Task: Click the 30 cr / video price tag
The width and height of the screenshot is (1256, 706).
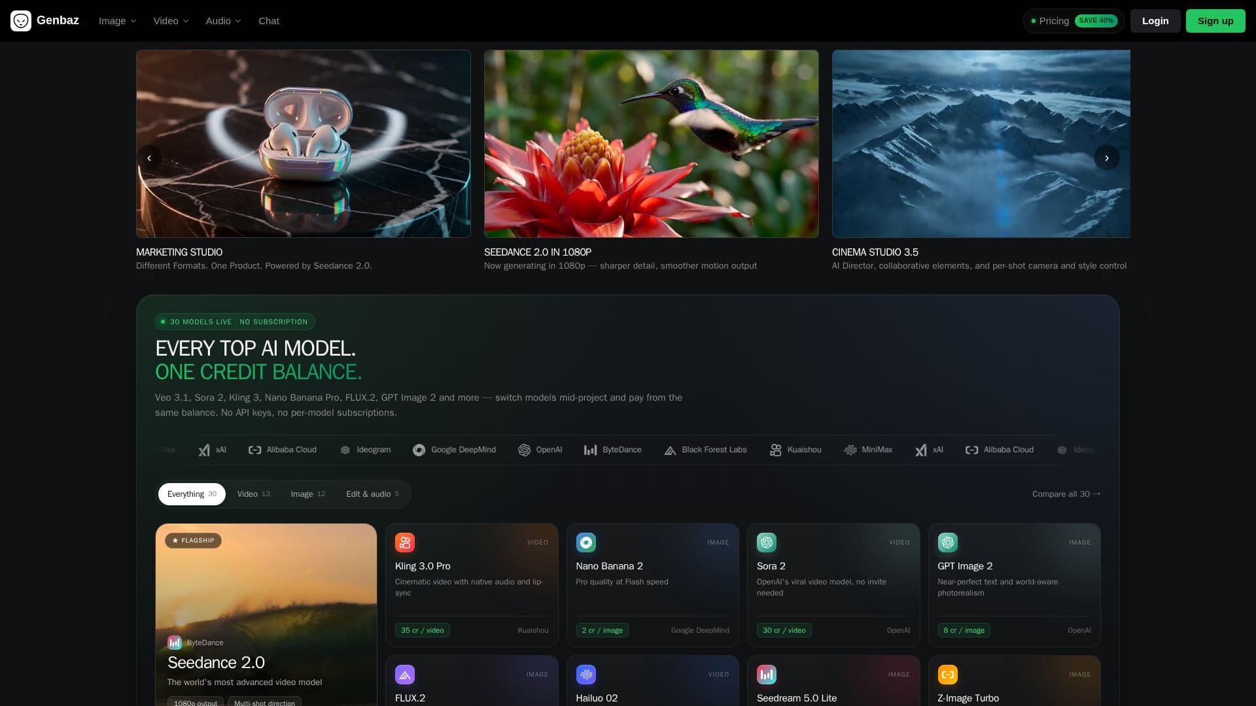Action: (784, 630)
